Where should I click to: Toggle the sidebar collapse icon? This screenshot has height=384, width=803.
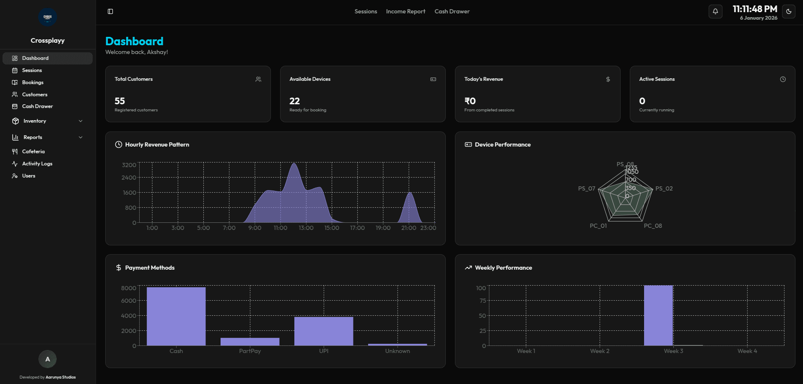pos(111,11)
